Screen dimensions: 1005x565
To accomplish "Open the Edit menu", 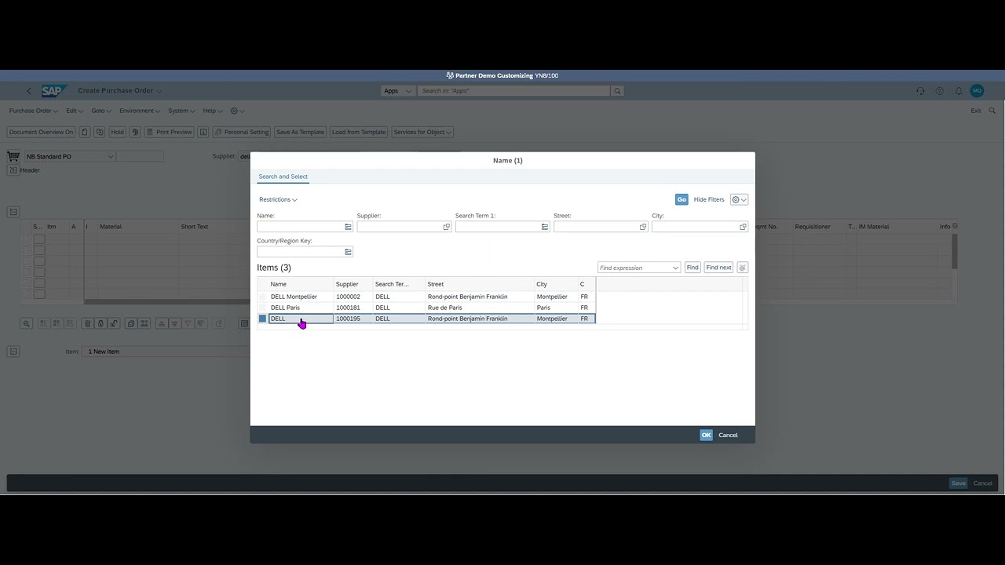I will 74,111.
